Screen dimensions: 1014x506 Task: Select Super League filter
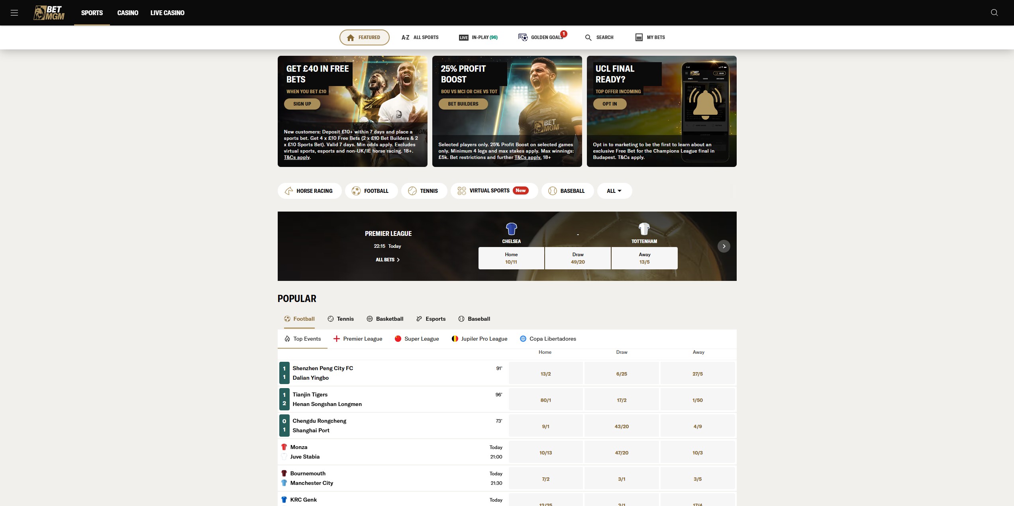(x=417, y=339)
